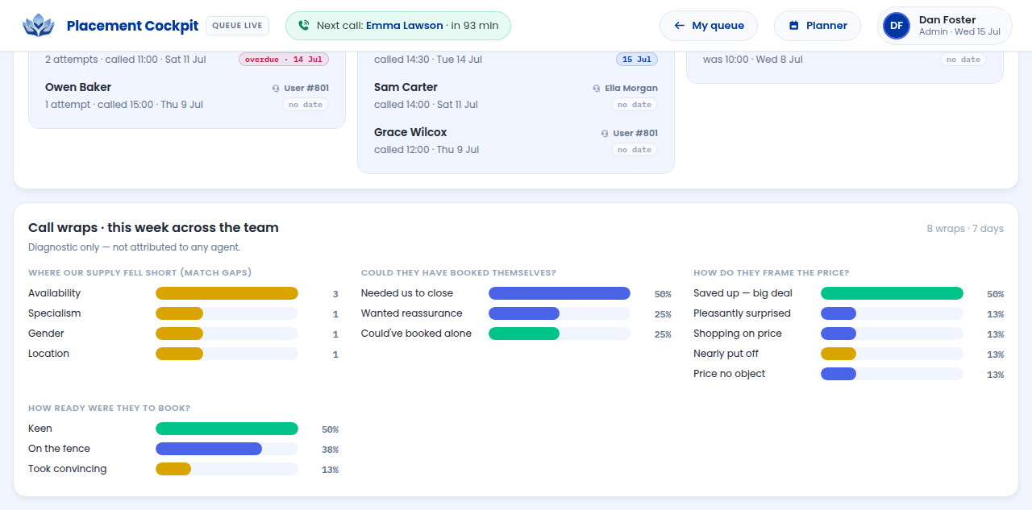Open the Planner
This screenshot has width=1032, height=510.
(818, 26)
